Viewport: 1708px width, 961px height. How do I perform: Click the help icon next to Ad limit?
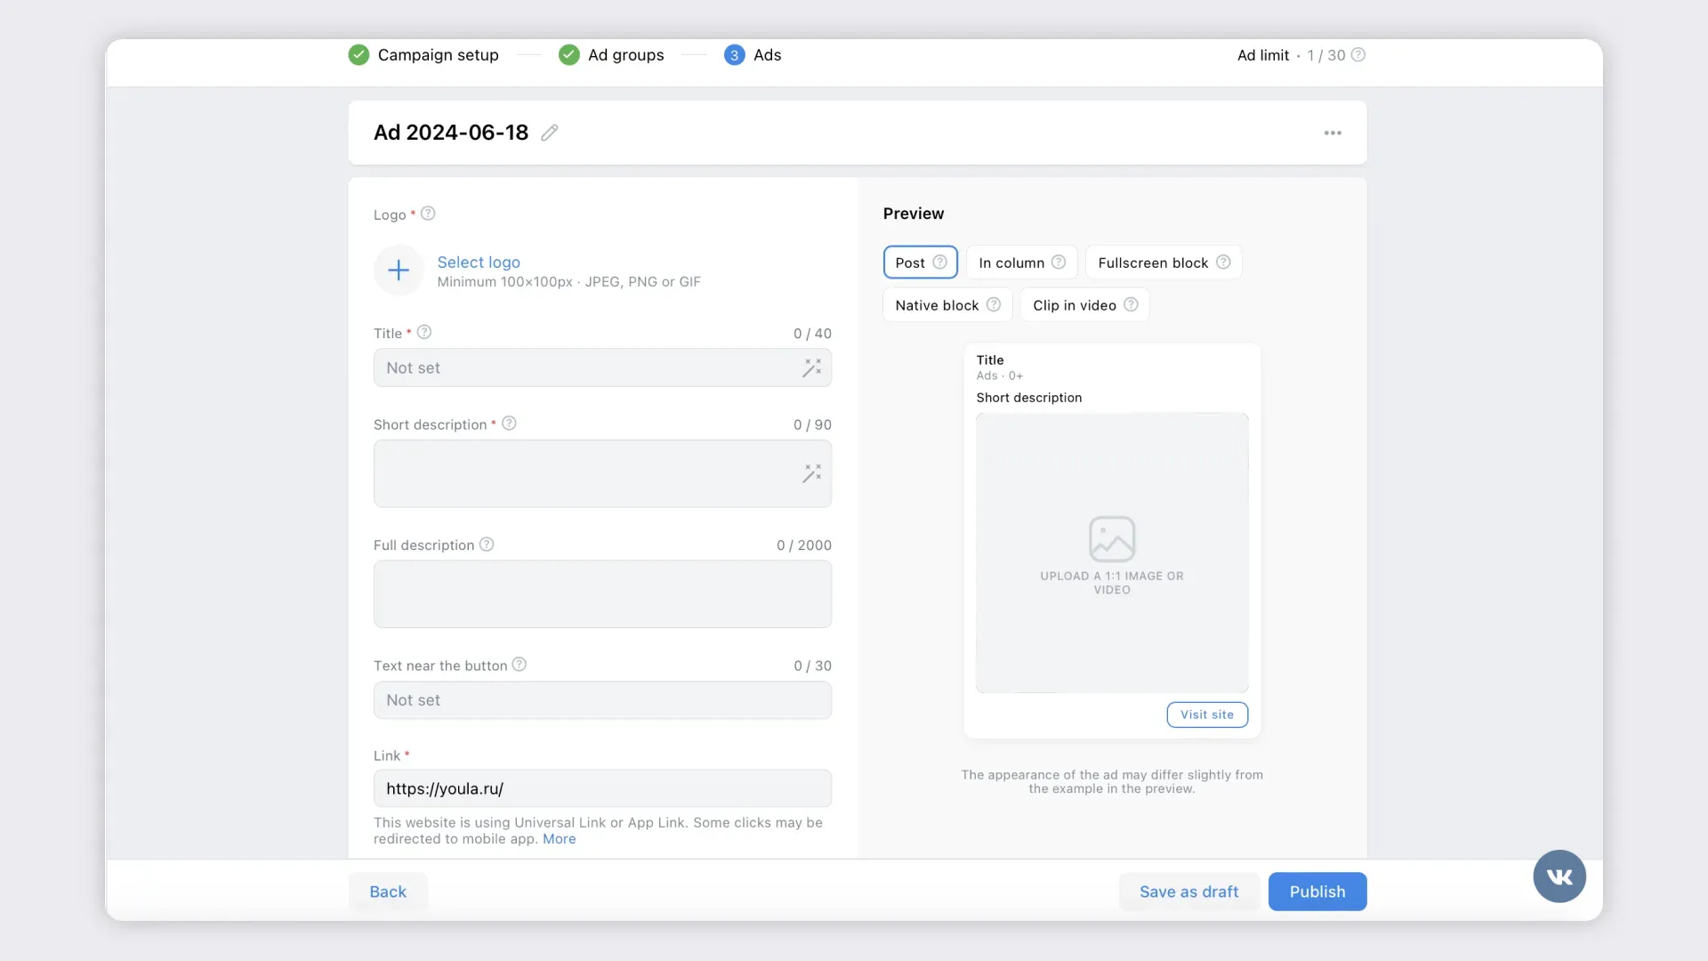coord(1358,55)
